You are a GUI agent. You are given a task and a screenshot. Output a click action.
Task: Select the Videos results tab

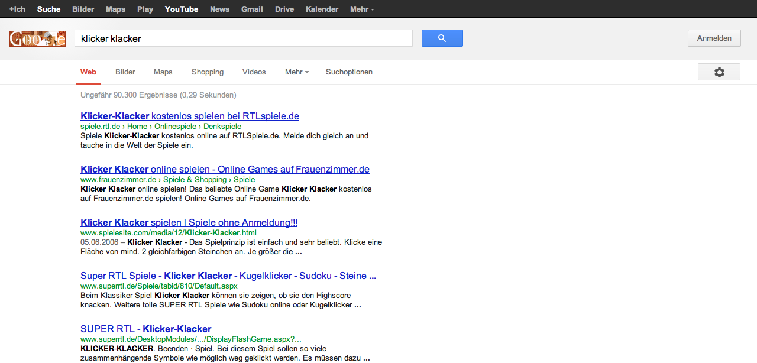point(254,72)
